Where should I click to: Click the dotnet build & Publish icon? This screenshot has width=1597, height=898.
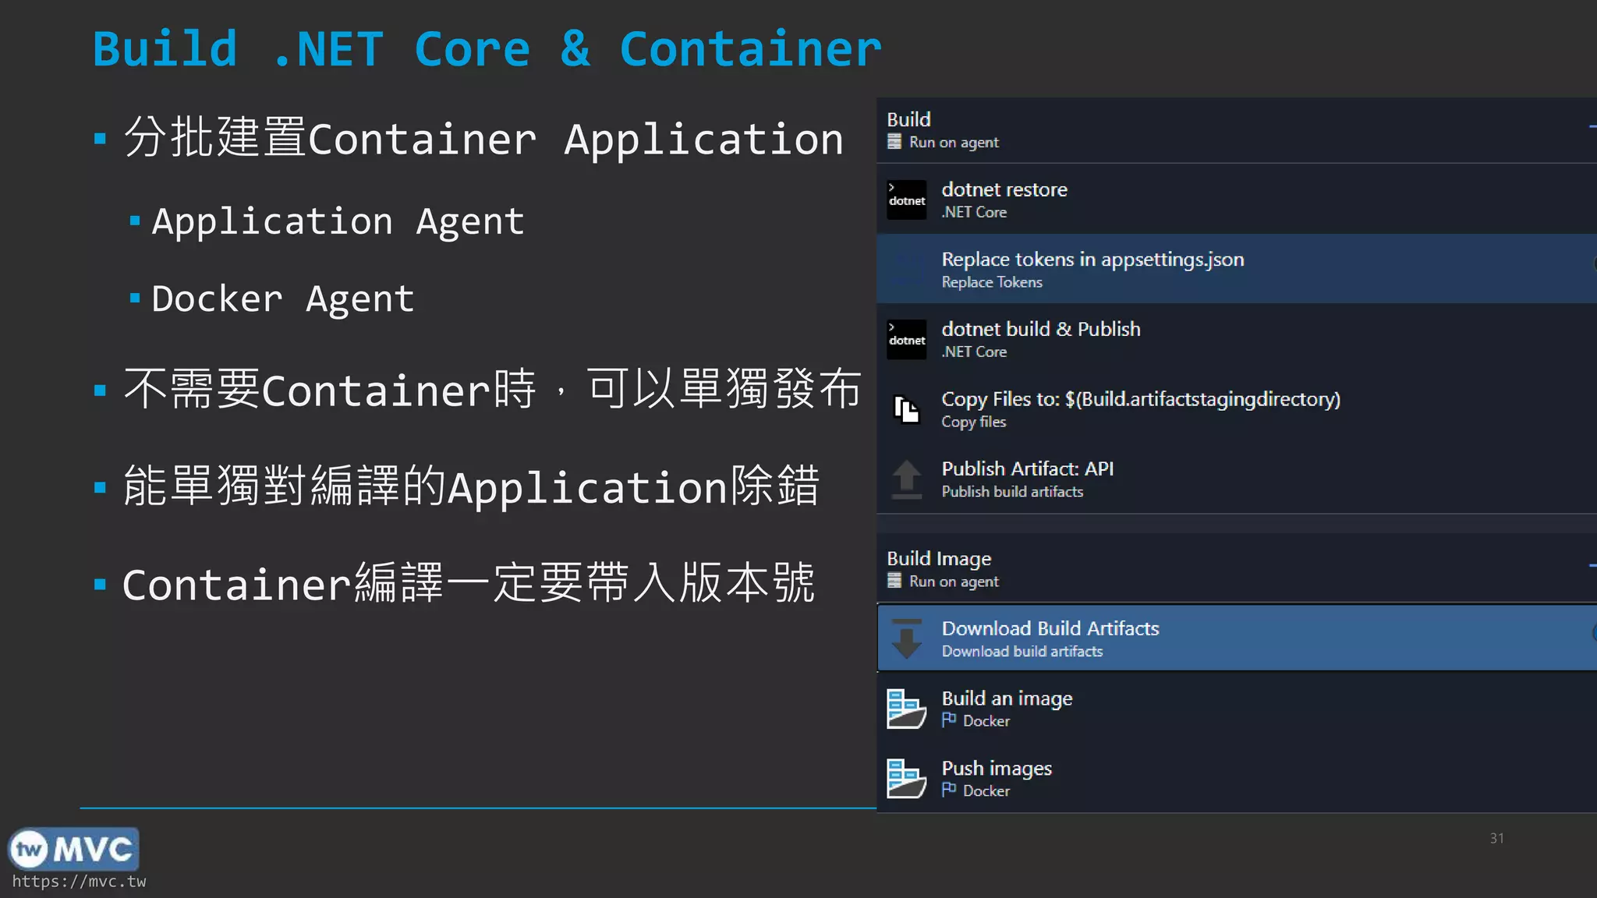click(907, 339)
